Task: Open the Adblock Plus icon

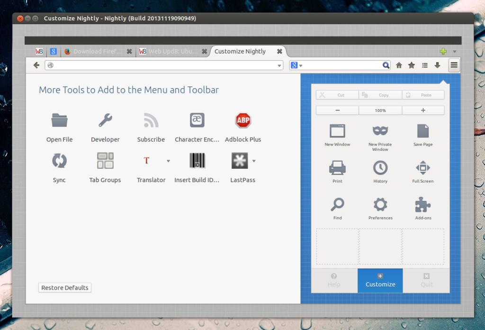Action: 243,120
